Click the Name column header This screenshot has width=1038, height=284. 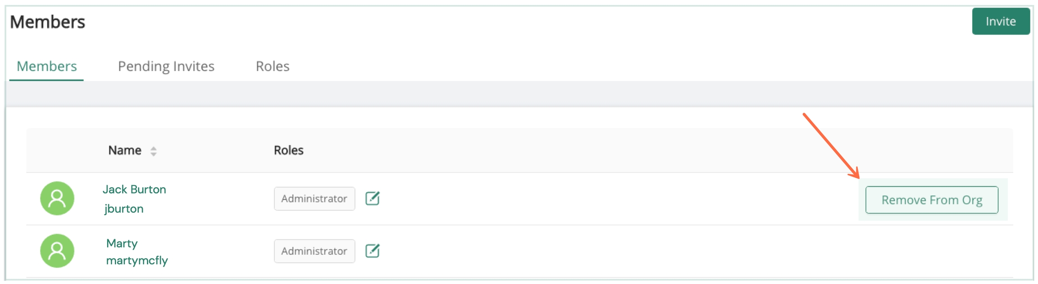tap(125, 150)
